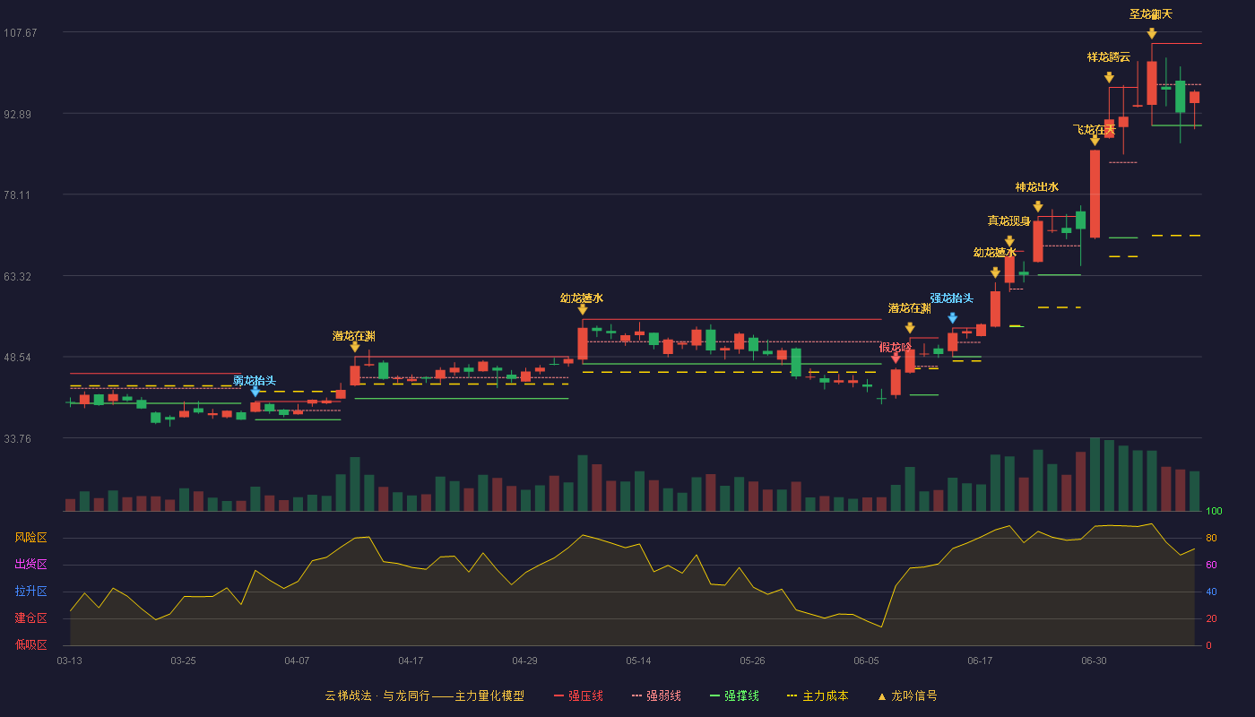1255x717 pixels.
Task: Click the 建仓区 zone label
Action: click(31, 618)
